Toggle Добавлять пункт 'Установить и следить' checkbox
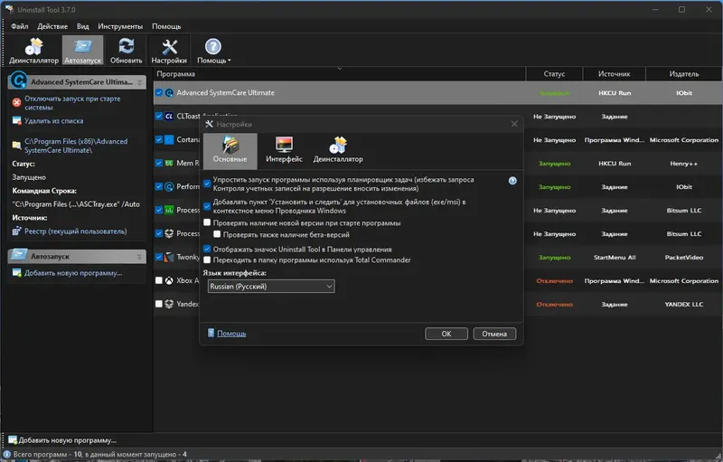Image resolution: width=723 pixels, height=462 pixels. tap(207, 206)
